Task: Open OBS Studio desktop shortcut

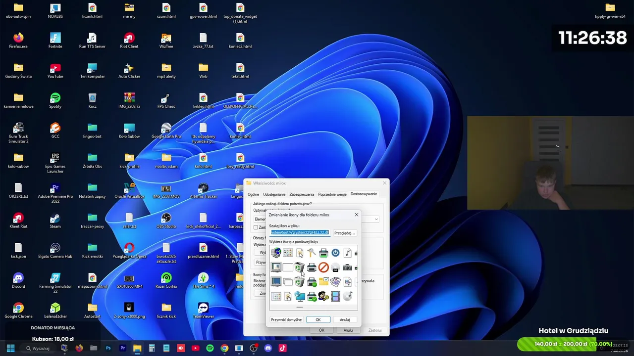Action: 166,221
